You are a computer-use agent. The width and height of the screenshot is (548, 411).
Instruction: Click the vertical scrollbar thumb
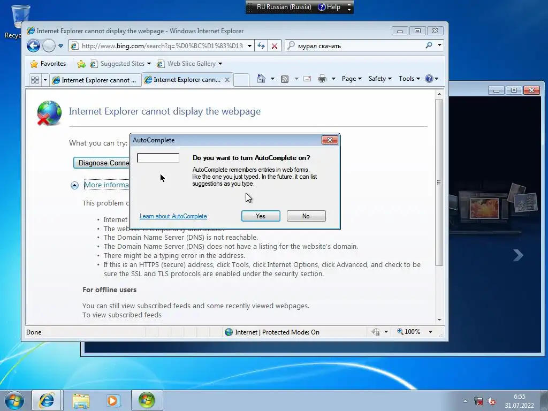pos(439,182)
